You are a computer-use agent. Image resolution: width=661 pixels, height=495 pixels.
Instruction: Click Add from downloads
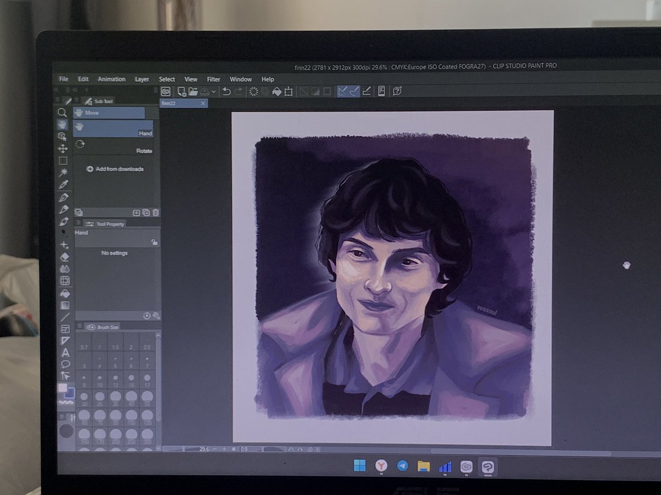pyautogui.click(x=115, y=169)
